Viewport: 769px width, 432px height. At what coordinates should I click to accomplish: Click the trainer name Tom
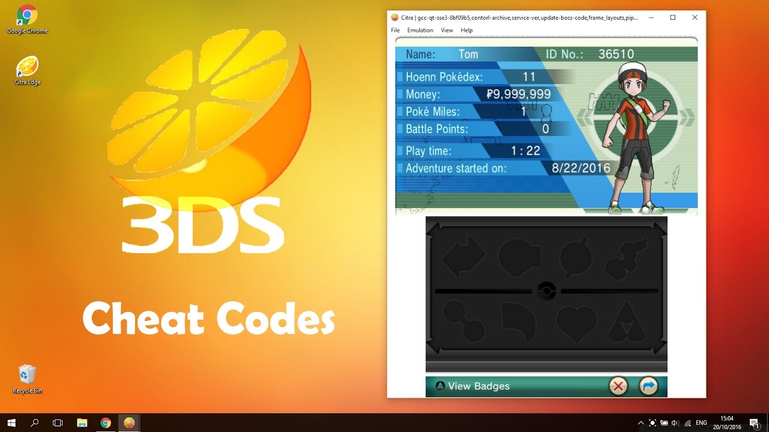469,54
